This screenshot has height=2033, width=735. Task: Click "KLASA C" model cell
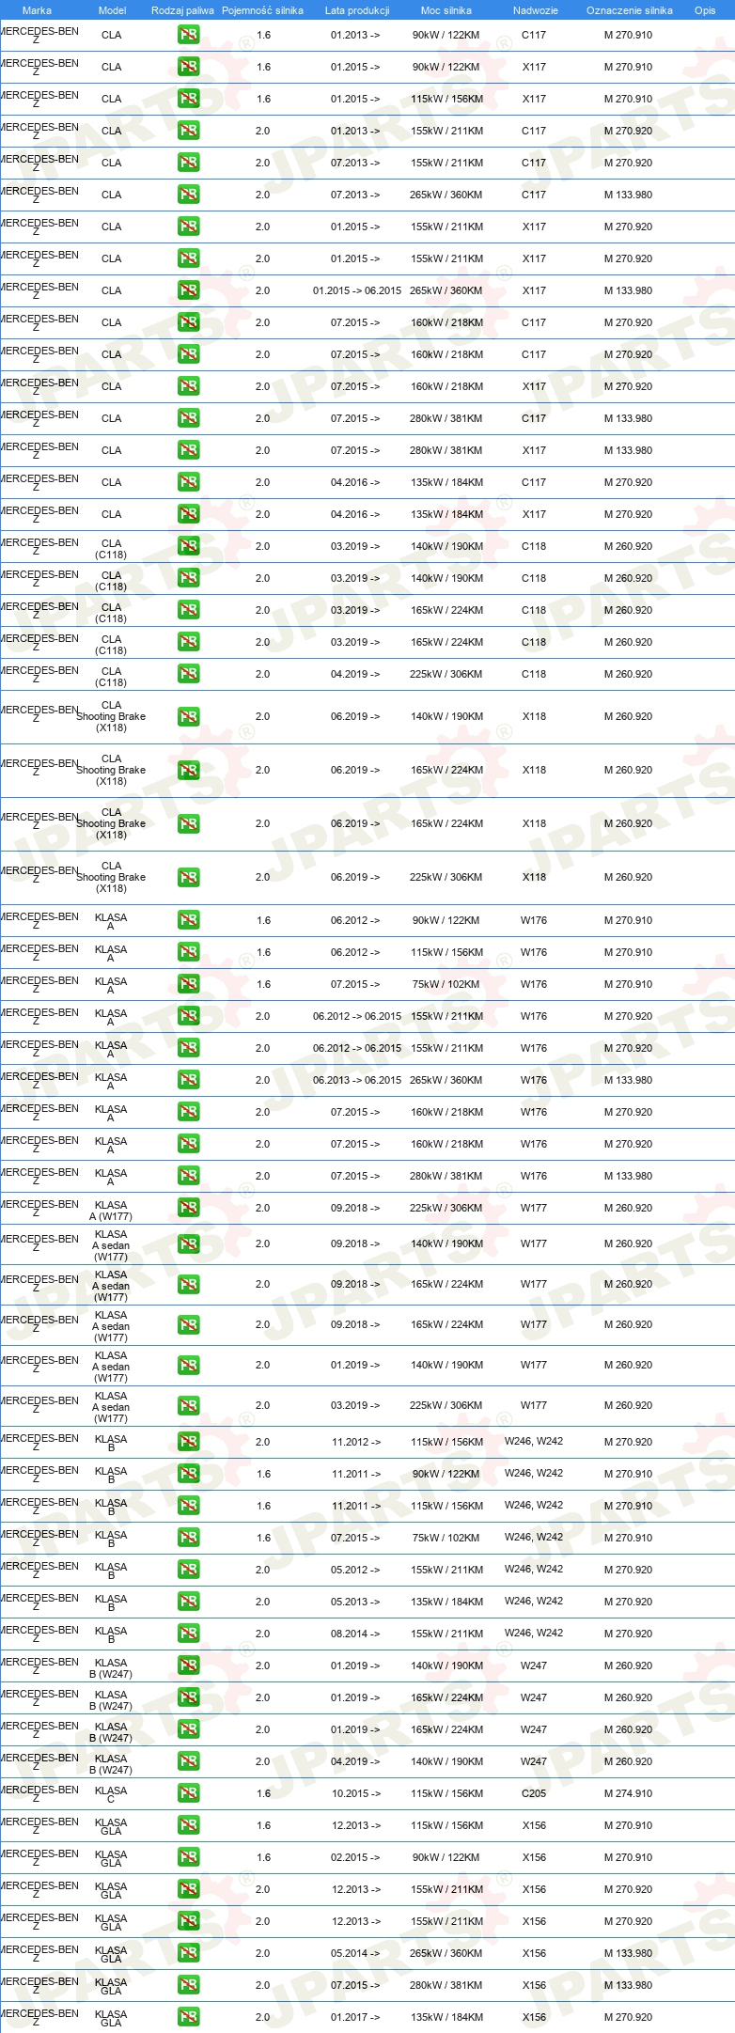pos(111,1794)
